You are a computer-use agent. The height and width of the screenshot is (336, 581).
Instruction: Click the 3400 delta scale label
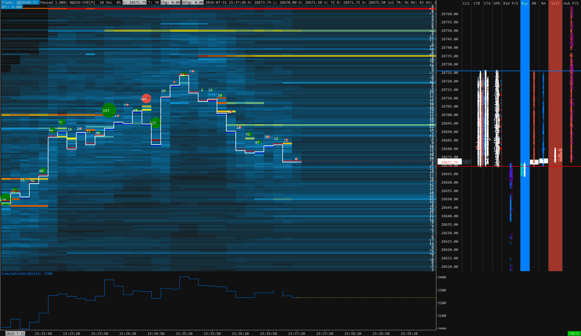point(442,277)
